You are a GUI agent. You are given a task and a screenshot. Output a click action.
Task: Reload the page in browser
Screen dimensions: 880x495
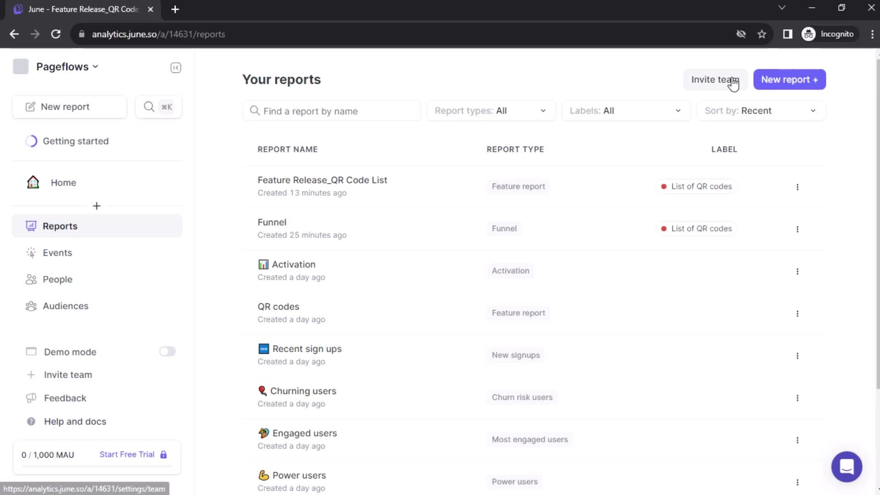pos(55,34)
